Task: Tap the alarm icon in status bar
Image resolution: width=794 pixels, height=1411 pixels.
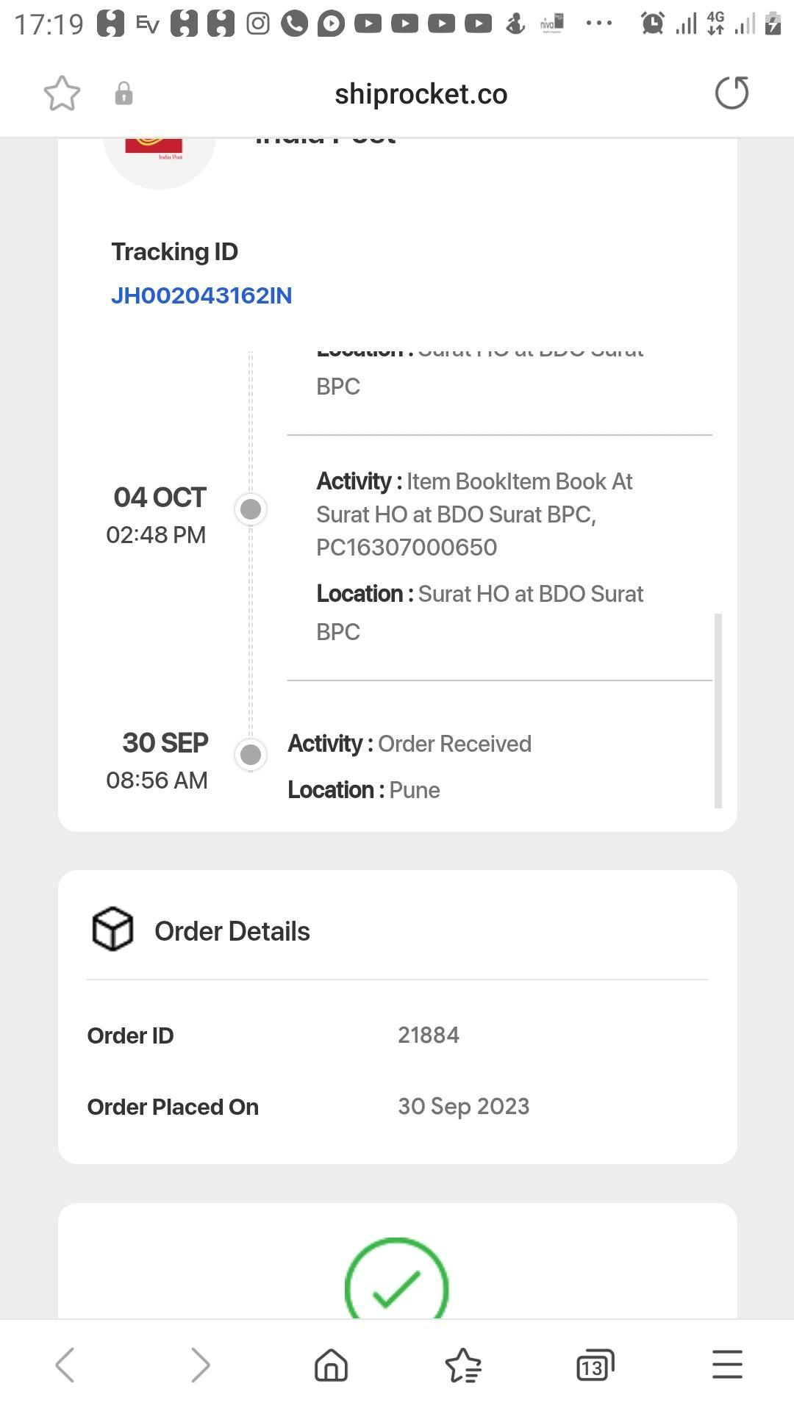Action: (652, 24)
